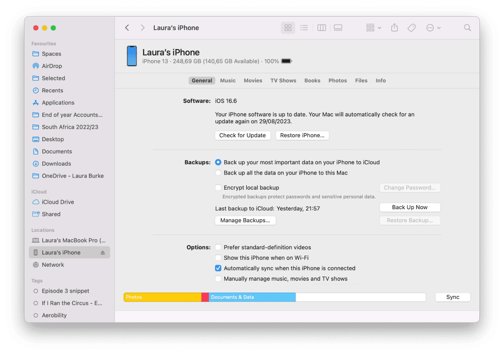Select the icon grid view

click(x=288, y=27)
